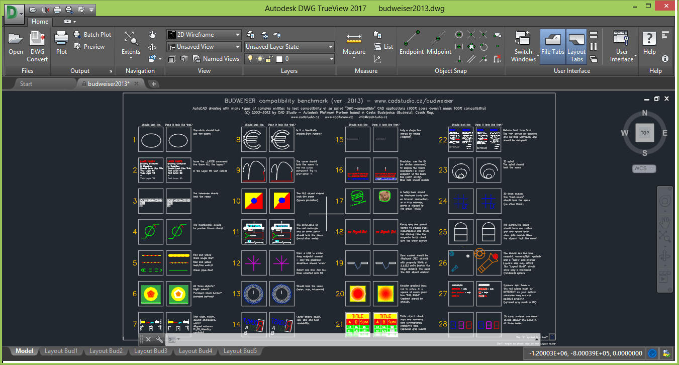
Task: Click the large Plot button in Output panel
Action: click(x=61, y=43)
